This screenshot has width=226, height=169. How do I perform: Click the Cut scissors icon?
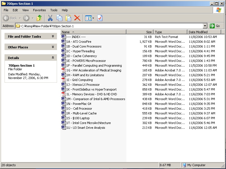click(50, 18)
